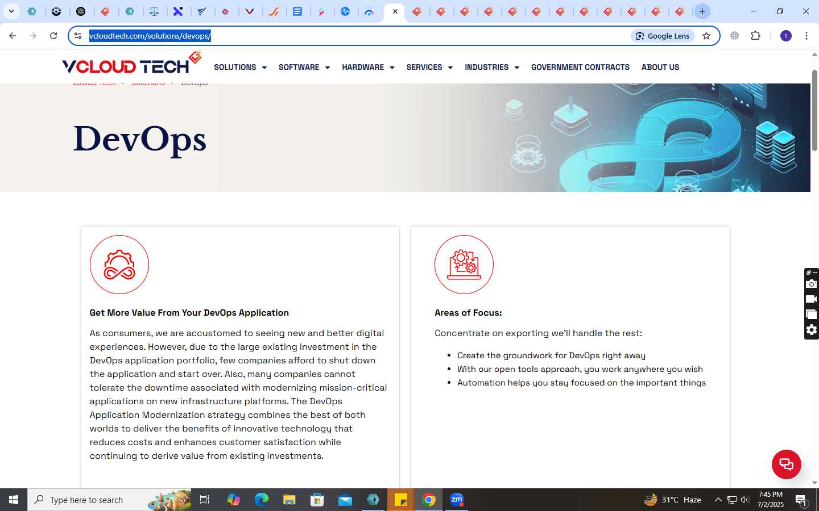819x511 pixels.
Task: Open the Zoom app in taskbar
Action: [x=457, y=500]
